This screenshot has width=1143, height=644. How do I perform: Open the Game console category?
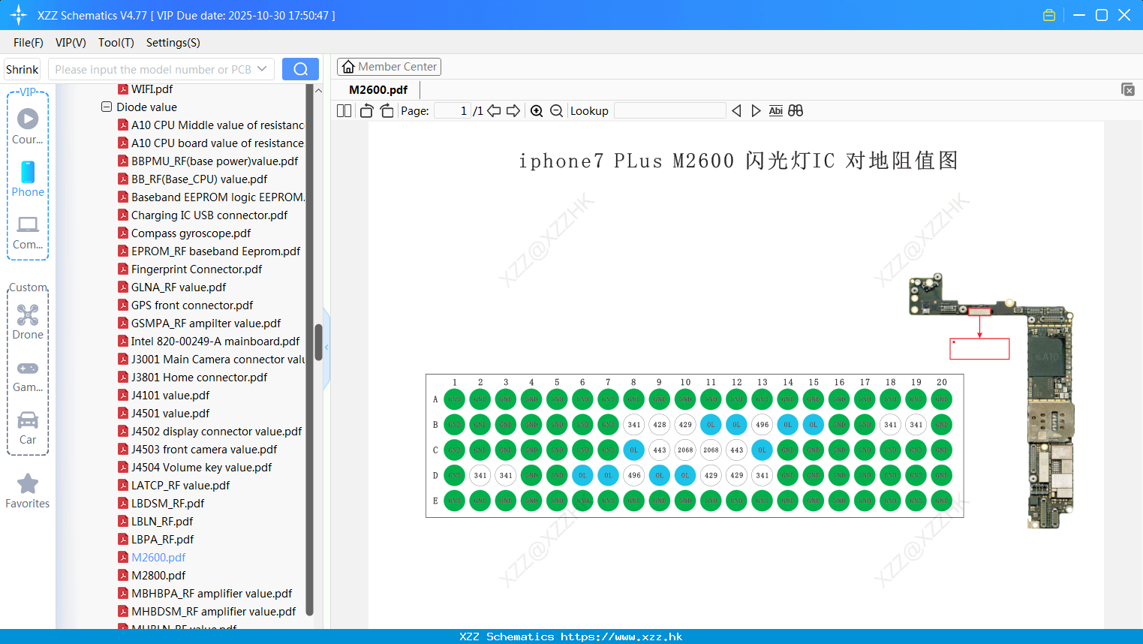point(28,375)
